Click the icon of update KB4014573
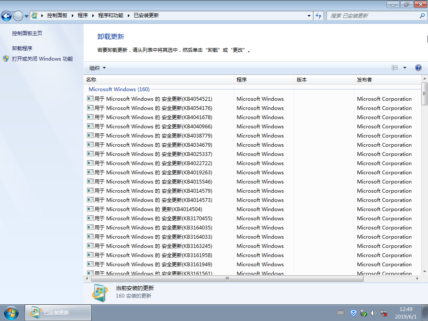Screen dimensions: 428x321 [x=90, y=200]
